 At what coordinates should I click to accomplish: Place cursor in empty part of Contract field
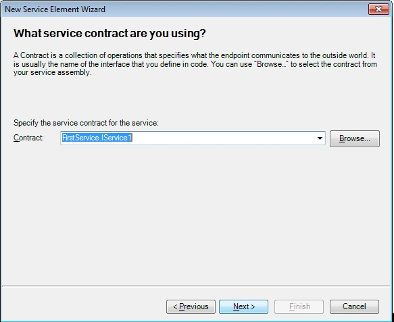click(x=224, y=138)
